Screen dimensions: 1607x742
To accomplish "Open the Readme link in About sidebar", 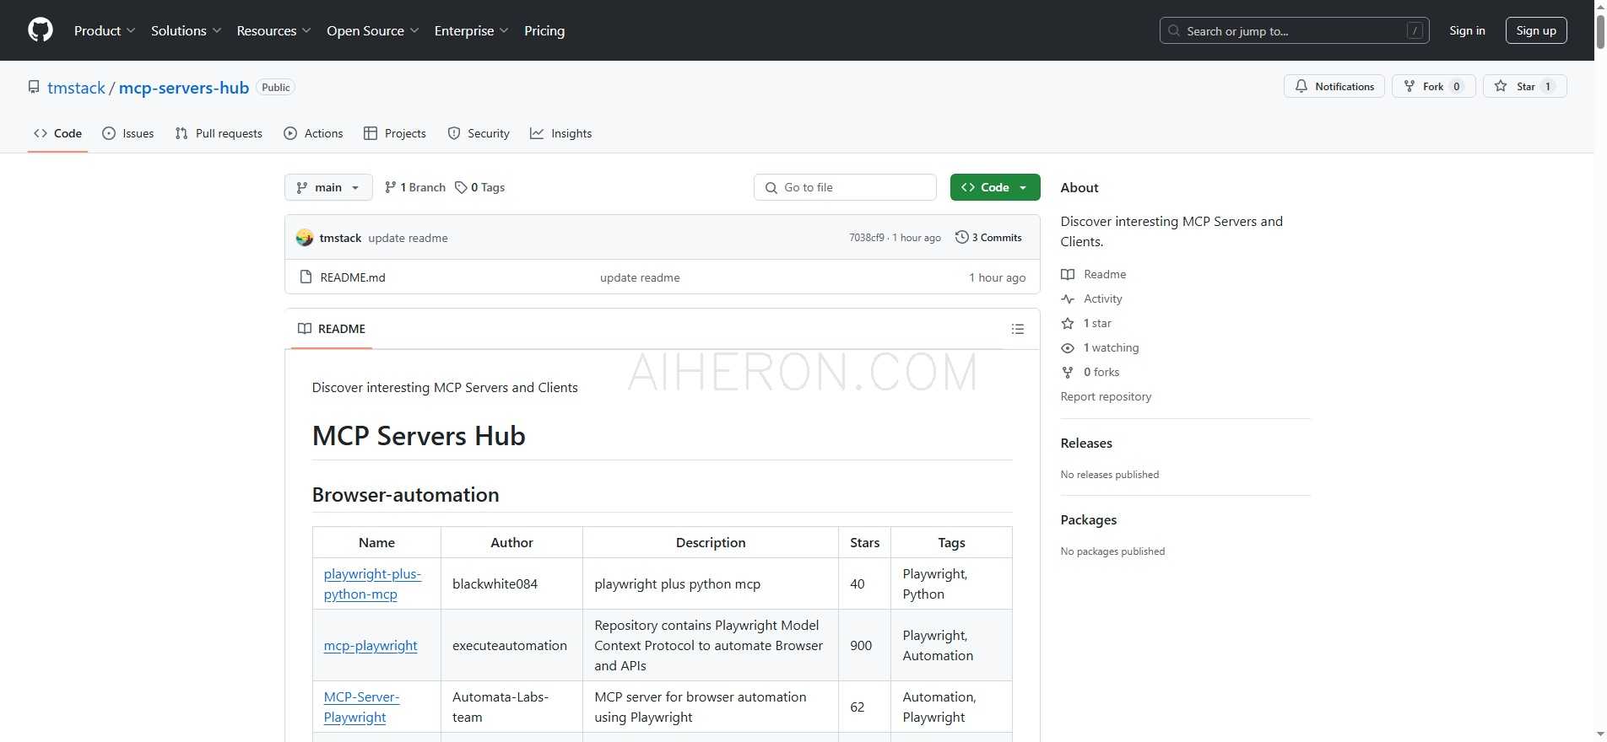I will (1094, 274).
